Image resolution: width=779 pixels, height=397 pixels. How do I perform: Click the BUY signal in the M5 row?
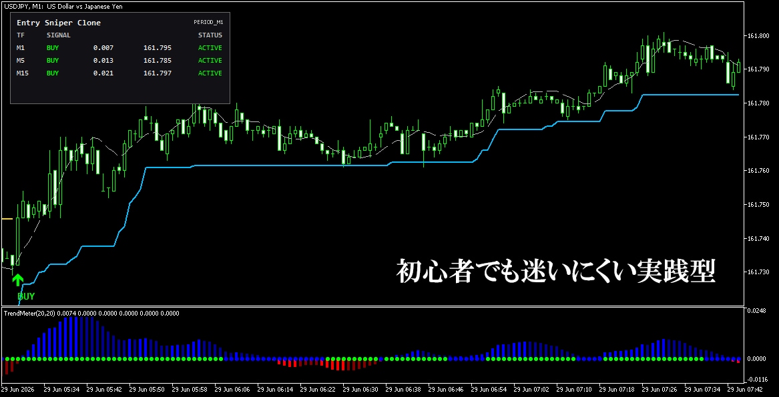tap(53, 60)
